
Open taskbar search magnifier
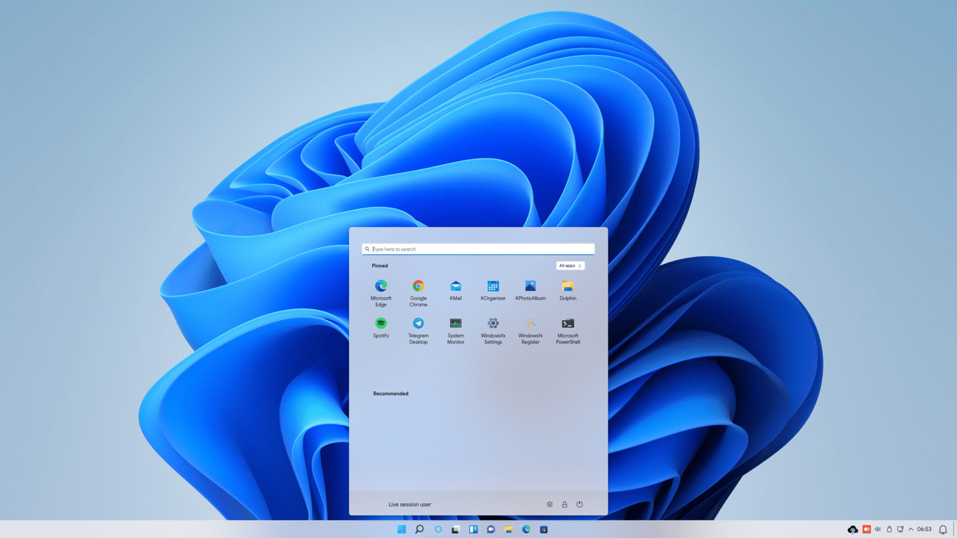(419, 529)
